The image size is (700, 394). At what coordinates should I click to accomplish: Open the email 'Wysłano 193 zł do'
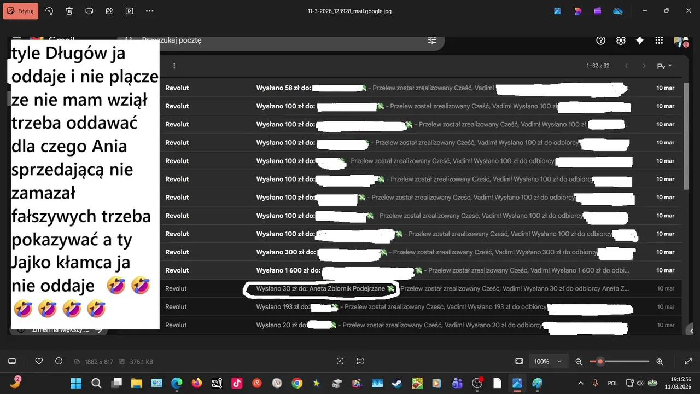tap(421, 306)
